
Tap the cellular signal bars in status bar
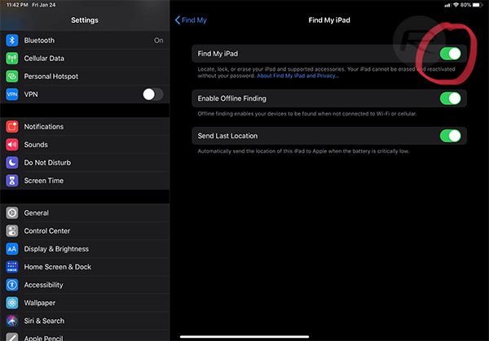(447, 6)
